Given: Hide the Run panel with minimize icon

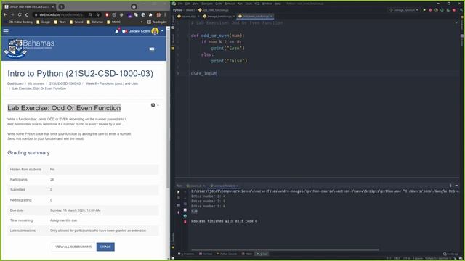Looking at the screenshot, I should pos(457,186).
